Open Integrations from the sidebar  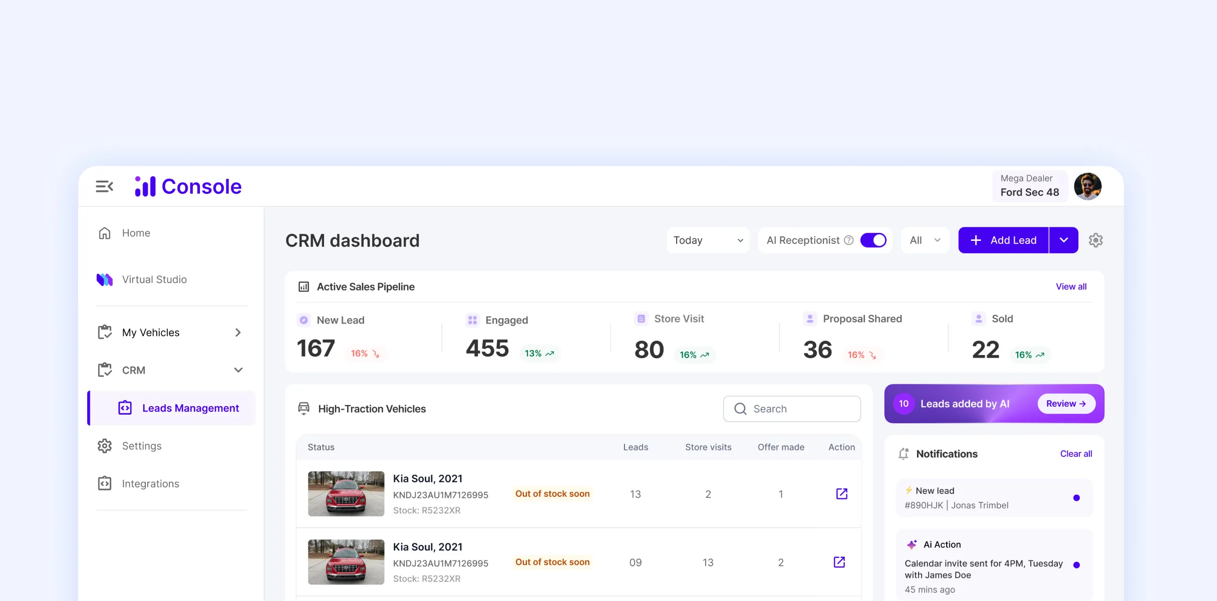click(150, 484)
